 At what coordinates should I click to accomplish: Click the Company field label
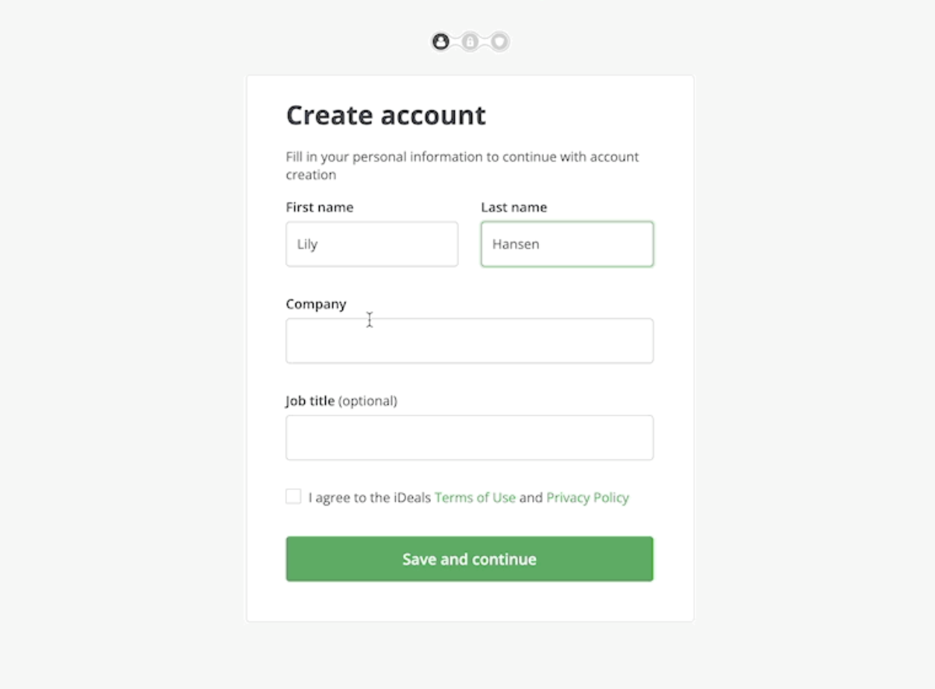(316, 304)
